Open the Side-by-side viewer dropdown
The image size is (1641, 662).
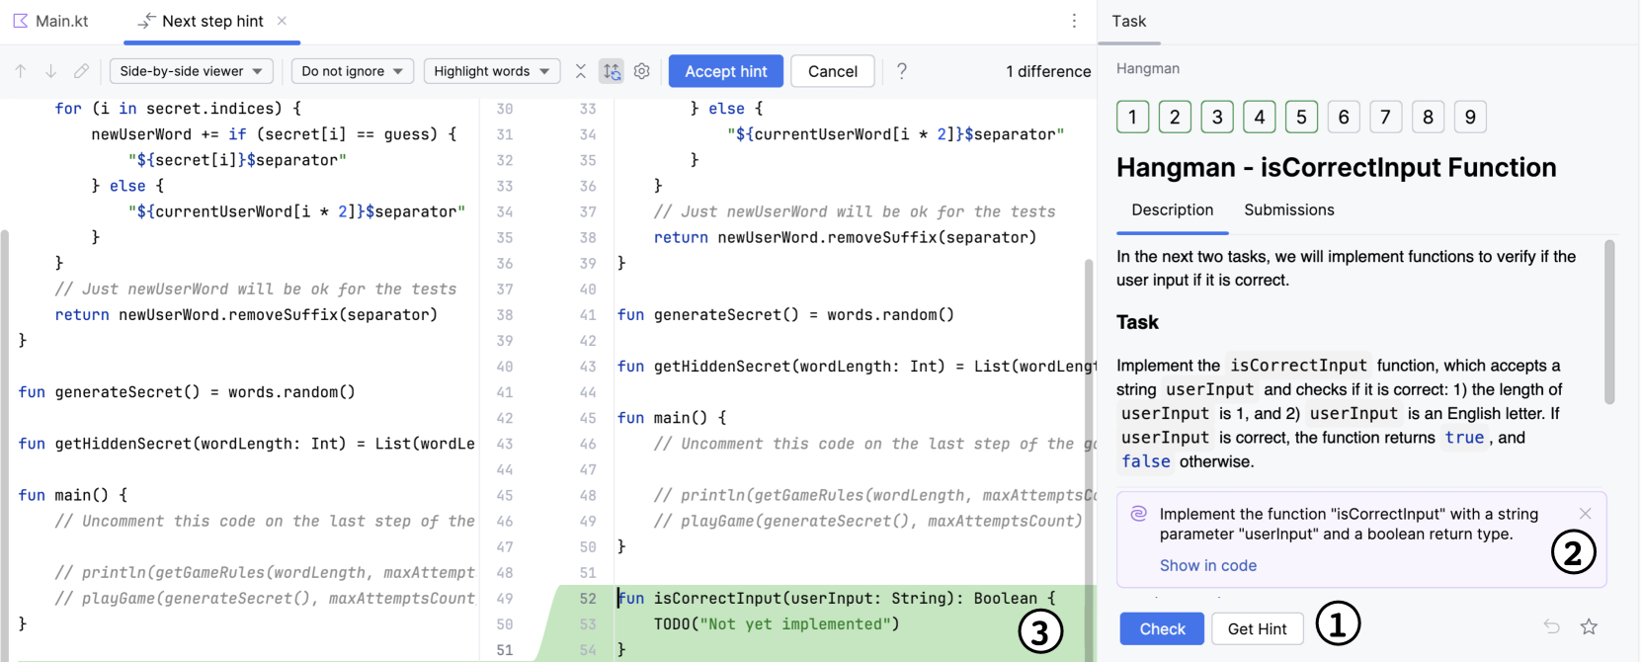pyautogui.click(x=191, y=71)
